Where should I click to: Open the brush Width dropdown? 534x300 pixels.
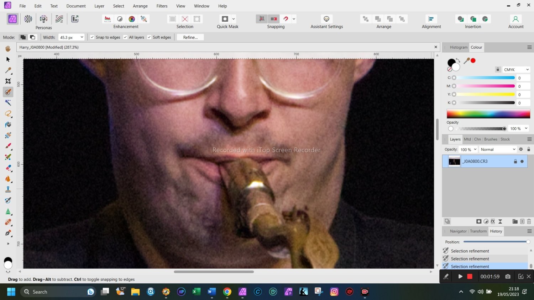82,37
